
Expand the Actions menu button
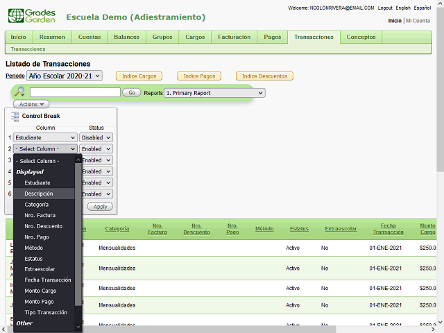point(31,104)
